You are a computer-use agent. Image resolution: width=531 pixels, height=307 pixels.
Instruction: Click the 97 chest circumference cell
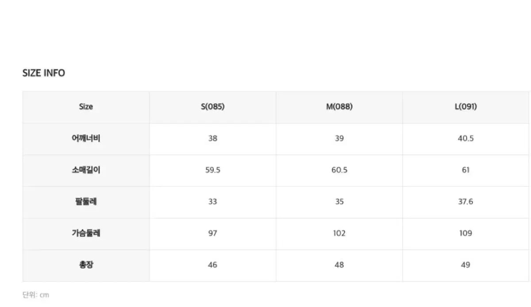(x=212, y=233)
